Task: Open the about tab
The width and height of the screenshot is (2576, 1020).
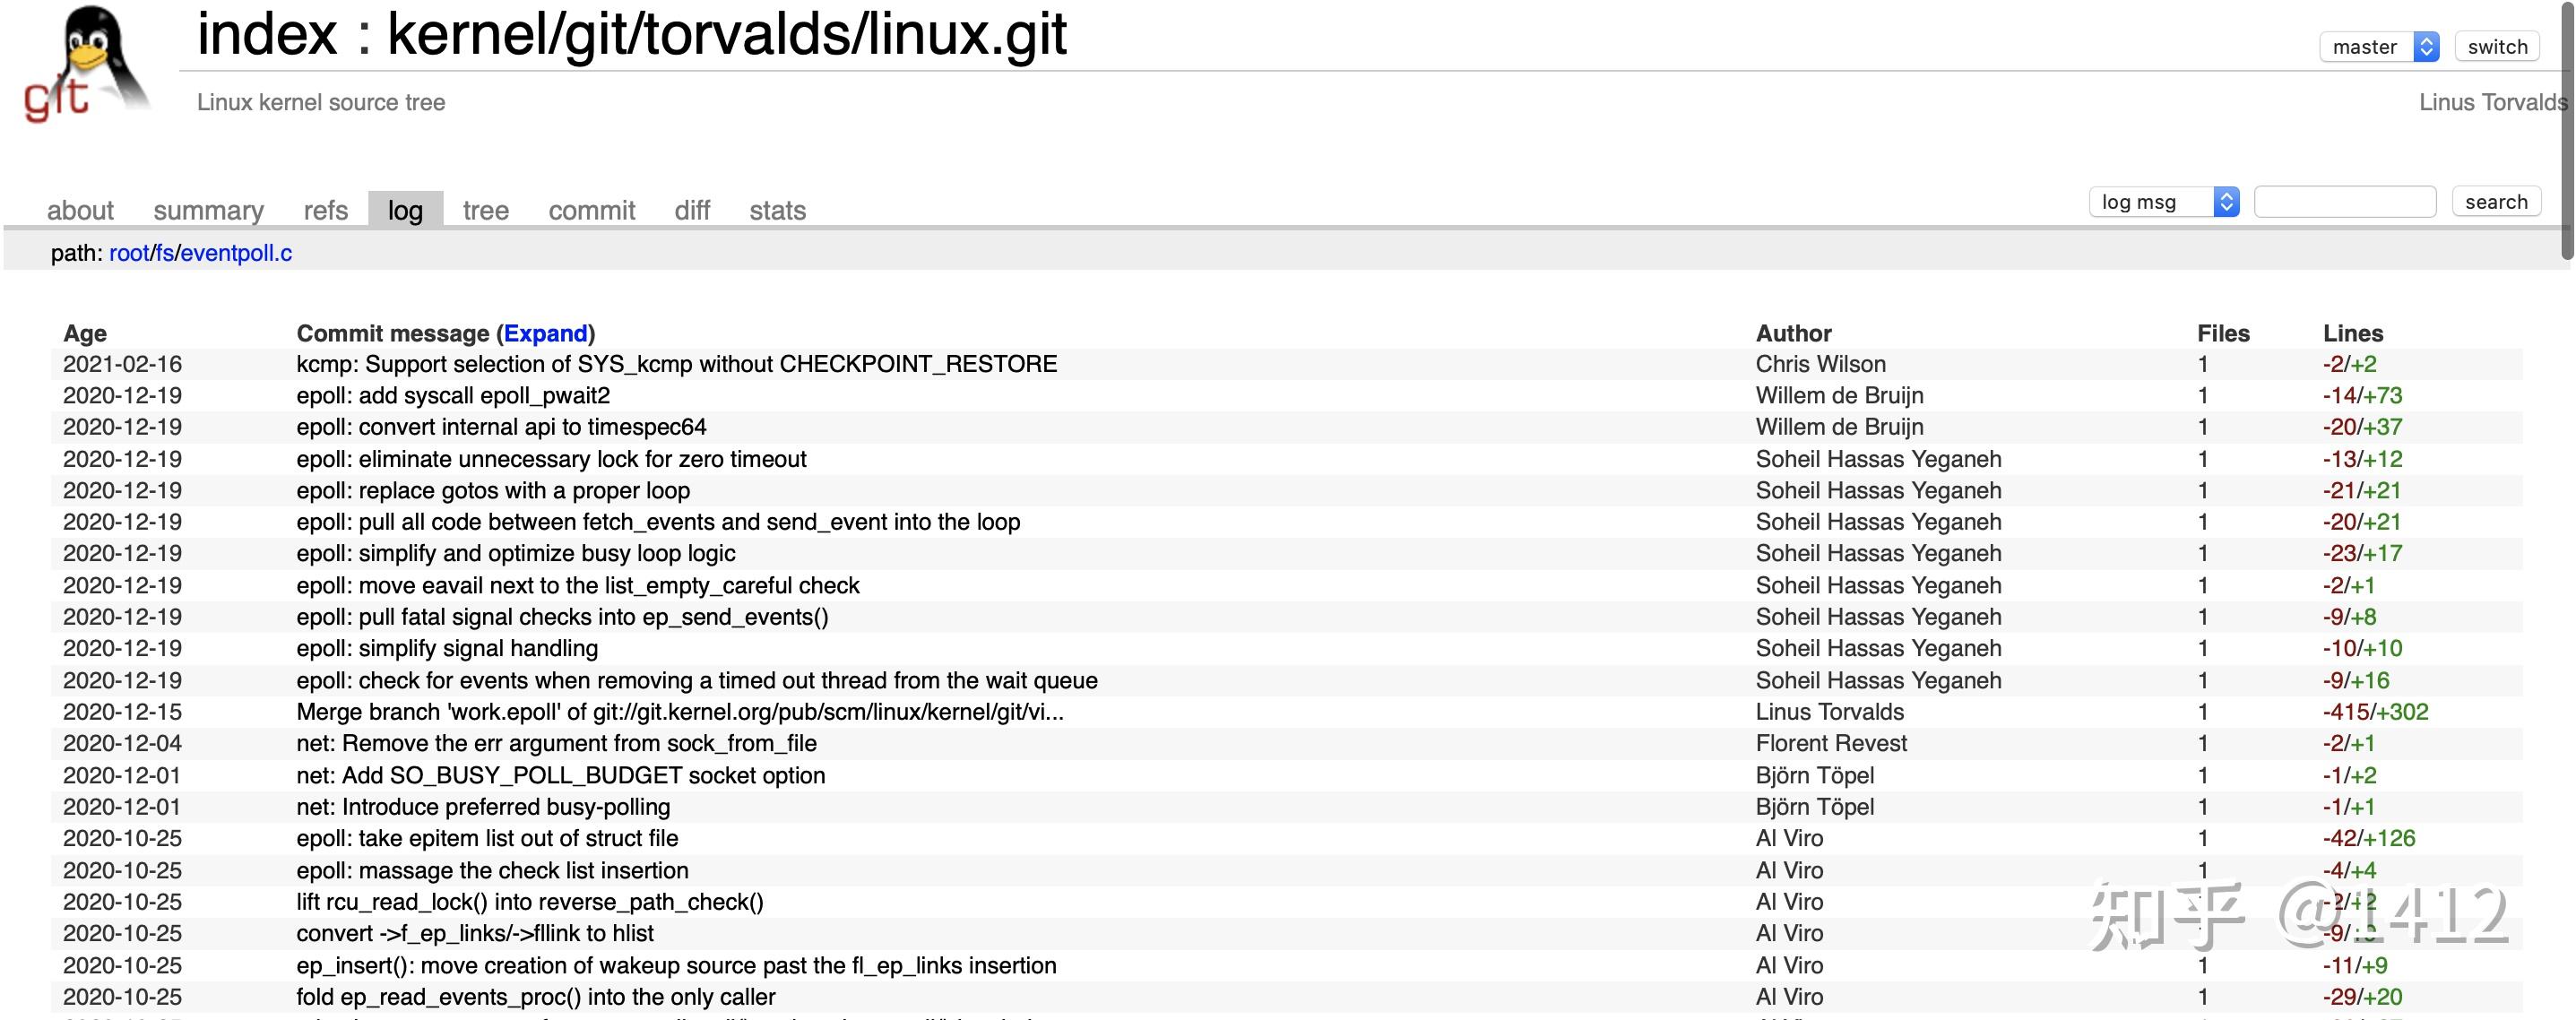Action: point(80,210)
